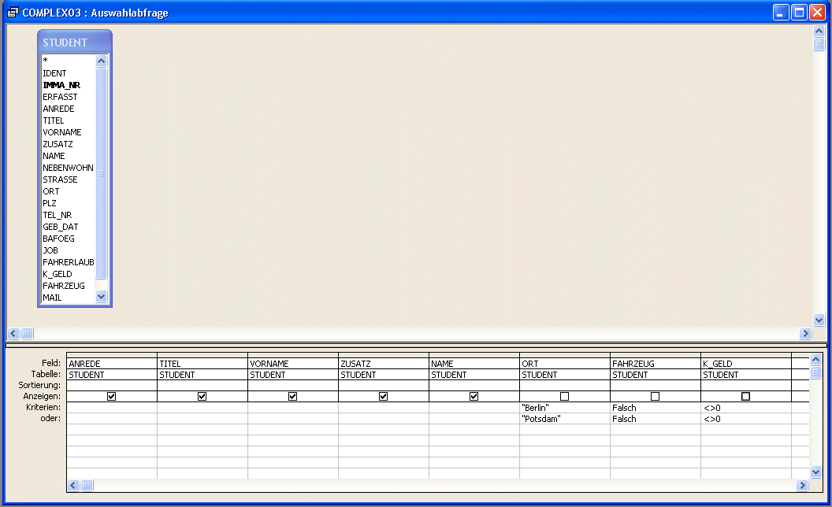This screenshot has height=507, width=832.
Task: Close the COMPLEX03 query window
Action: coord(817,12)
